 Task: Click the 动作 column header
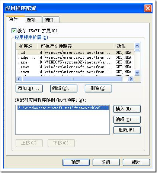point(124,46)
